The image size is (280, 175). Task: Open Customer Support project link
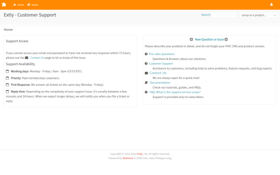click(161, 63)
